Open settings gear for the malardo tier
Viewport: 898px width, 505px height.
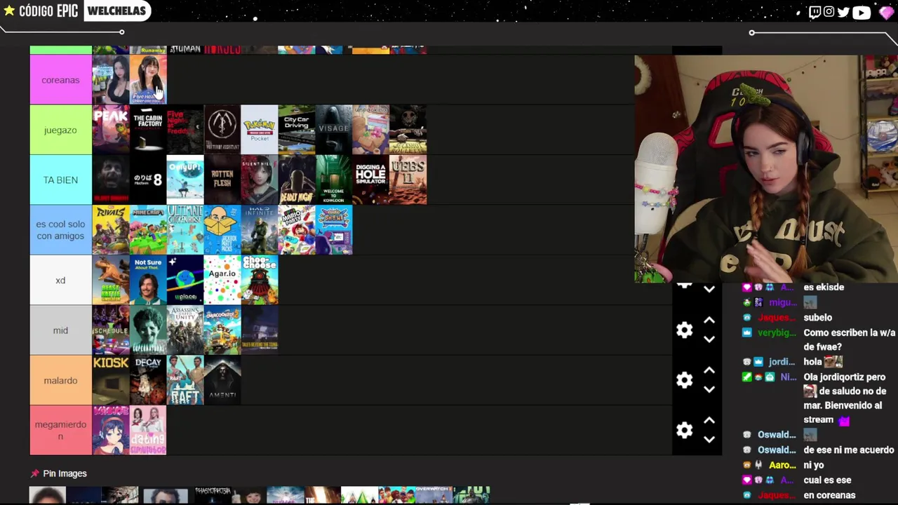point(684,380)
